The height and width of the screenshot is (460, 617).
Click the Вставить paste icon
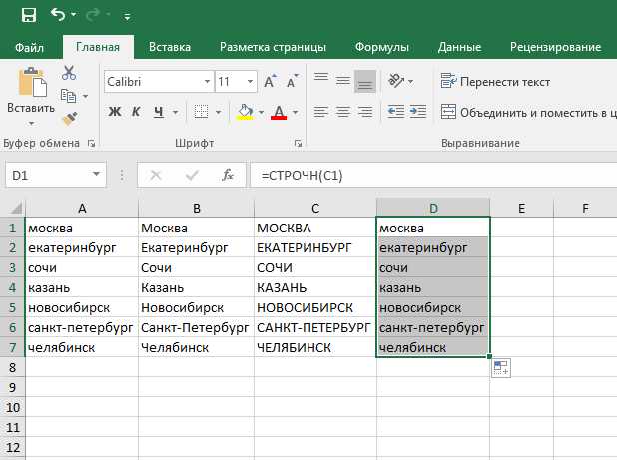point(32,82)
